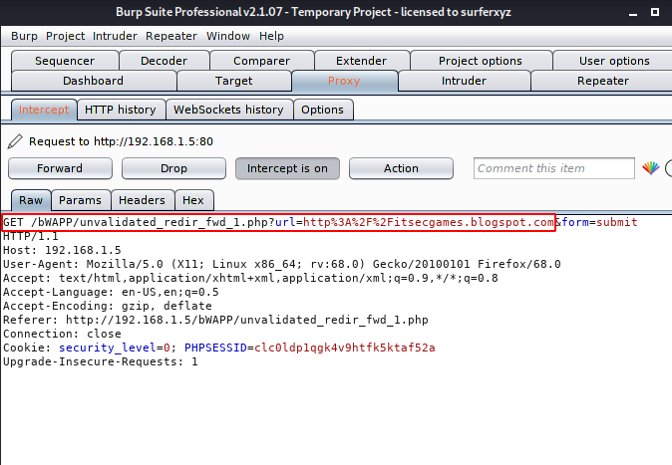
Task: Open the proxy Options sub-tab
Action: click(x=322, y=110)
